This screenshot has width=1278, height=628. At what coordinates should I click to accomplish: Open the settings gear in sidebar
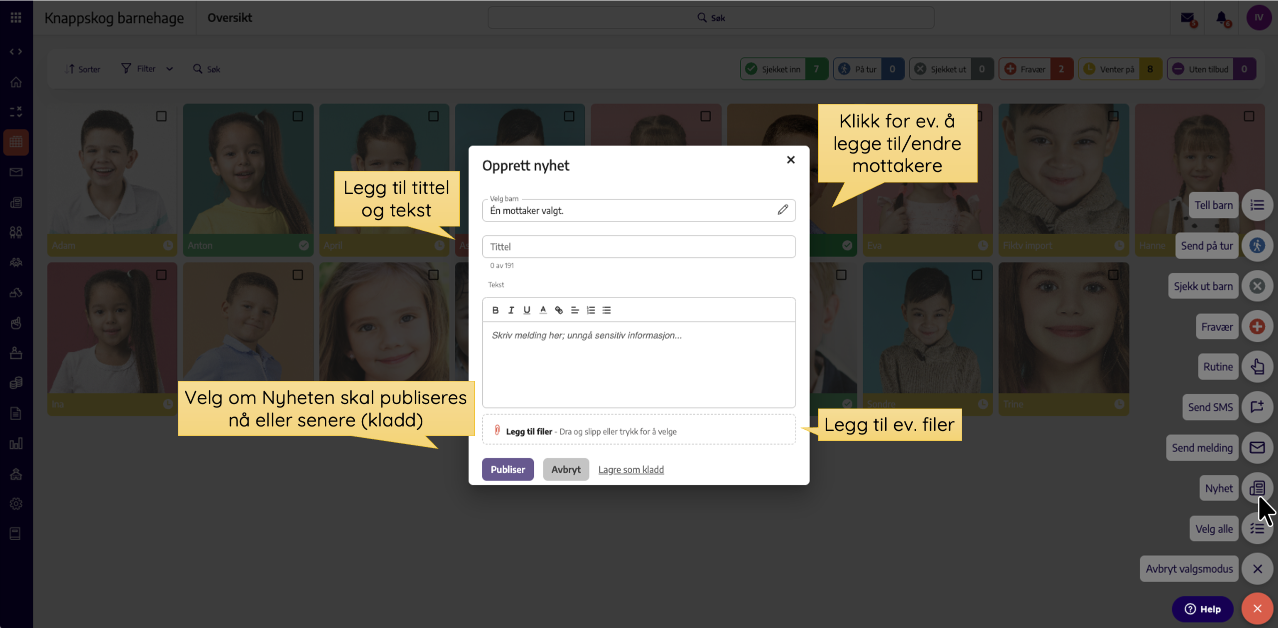pos(16,503)
